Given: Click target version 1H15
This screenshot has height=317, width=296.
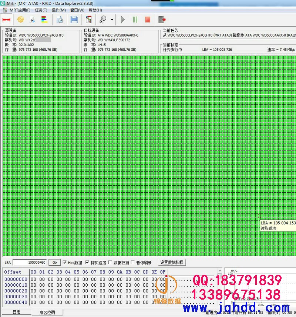Looking at the screenshot, I should 102,45.
